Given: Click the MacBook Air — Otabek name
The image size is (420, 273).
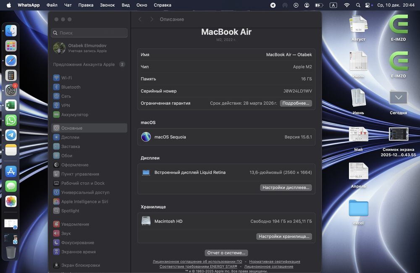Looking at the screenshot, I should tap(289, 55).
